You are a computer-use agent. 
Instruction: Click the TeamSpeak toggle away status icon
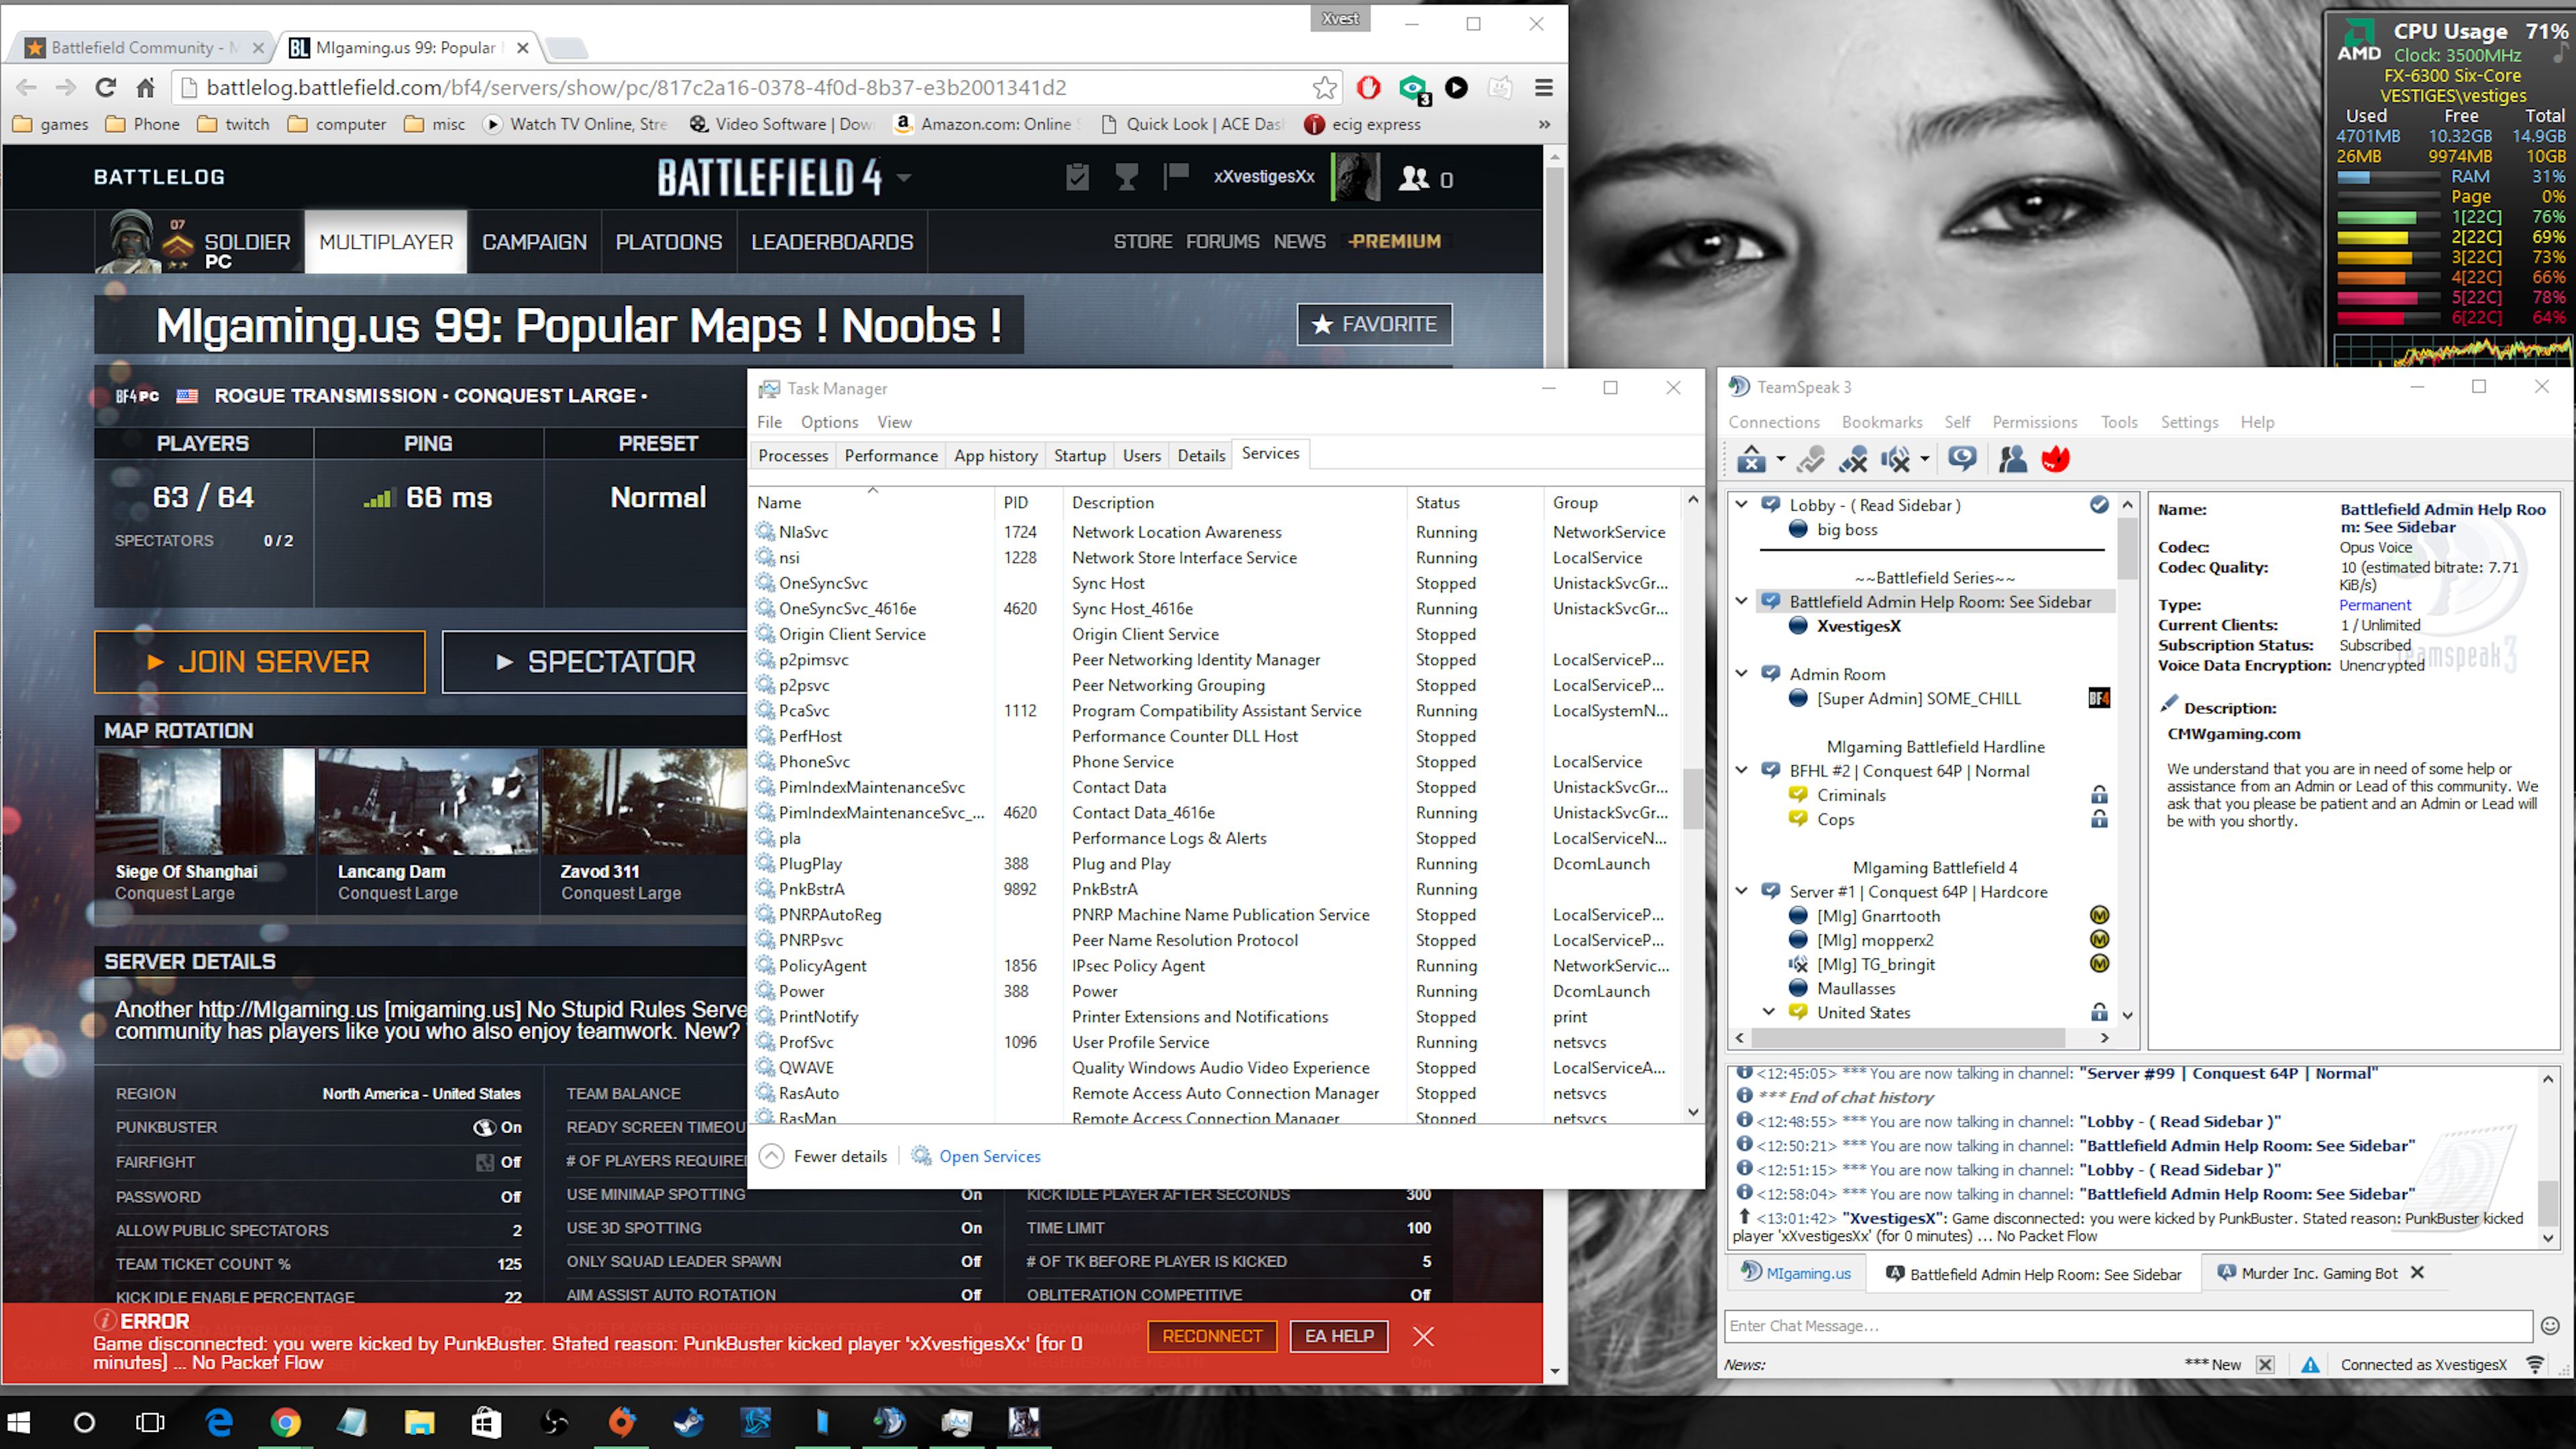point(1810,459)
